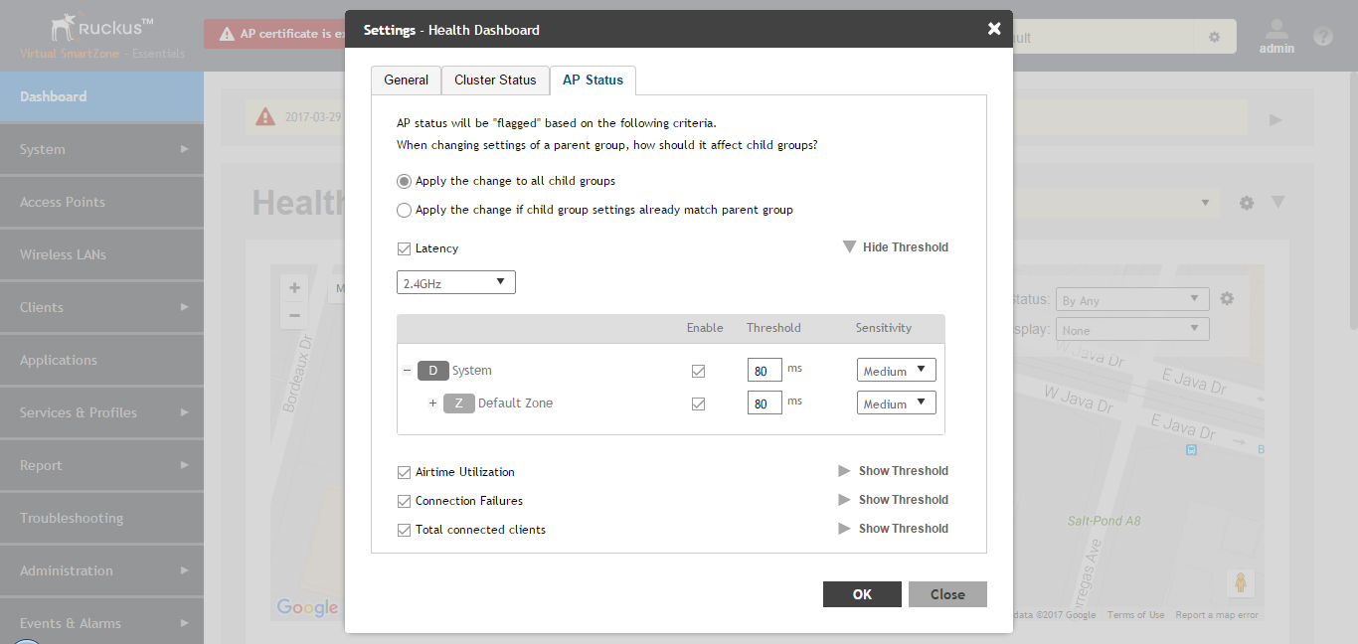
Task: Uncheck the Connection Failures checkbox
Action: (x=404, y=501)
